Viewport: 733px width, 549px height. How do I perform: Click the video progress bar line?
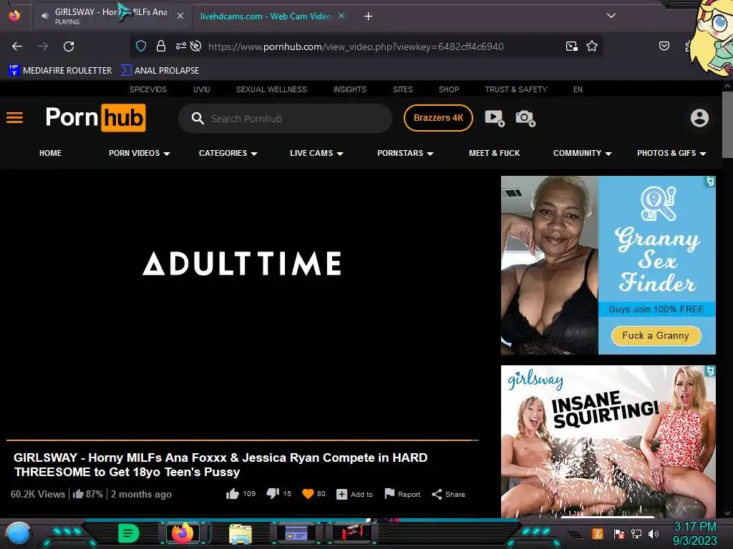pos(242,440)
